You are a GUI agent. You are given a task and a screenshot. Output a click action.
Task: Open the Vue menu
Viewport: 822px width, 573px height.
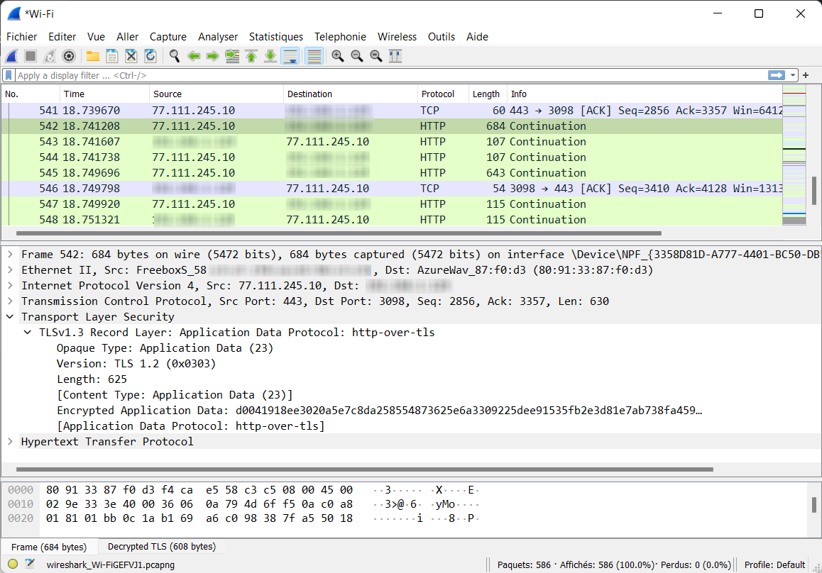[x=96, y=37]
